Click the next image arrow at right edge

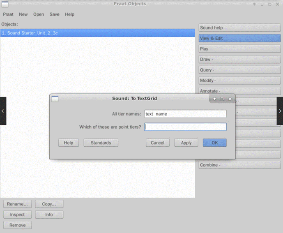tap(280, 111)
